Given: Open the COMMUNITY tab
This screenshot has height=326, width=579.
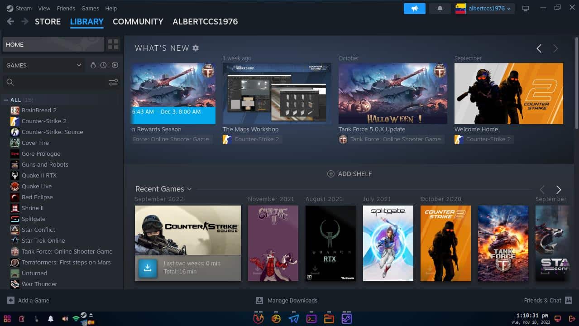Looking at the screenshot, I should point(138,21).
